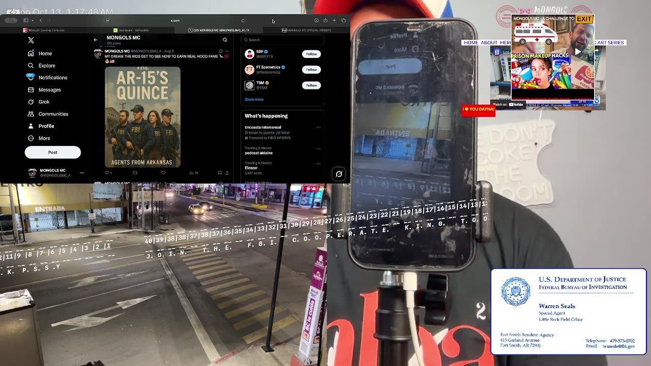Image resolution: width=651 pixels, height=366 pixels.
Task: Follow the TSM account
Action: click(x=311, y=85)
